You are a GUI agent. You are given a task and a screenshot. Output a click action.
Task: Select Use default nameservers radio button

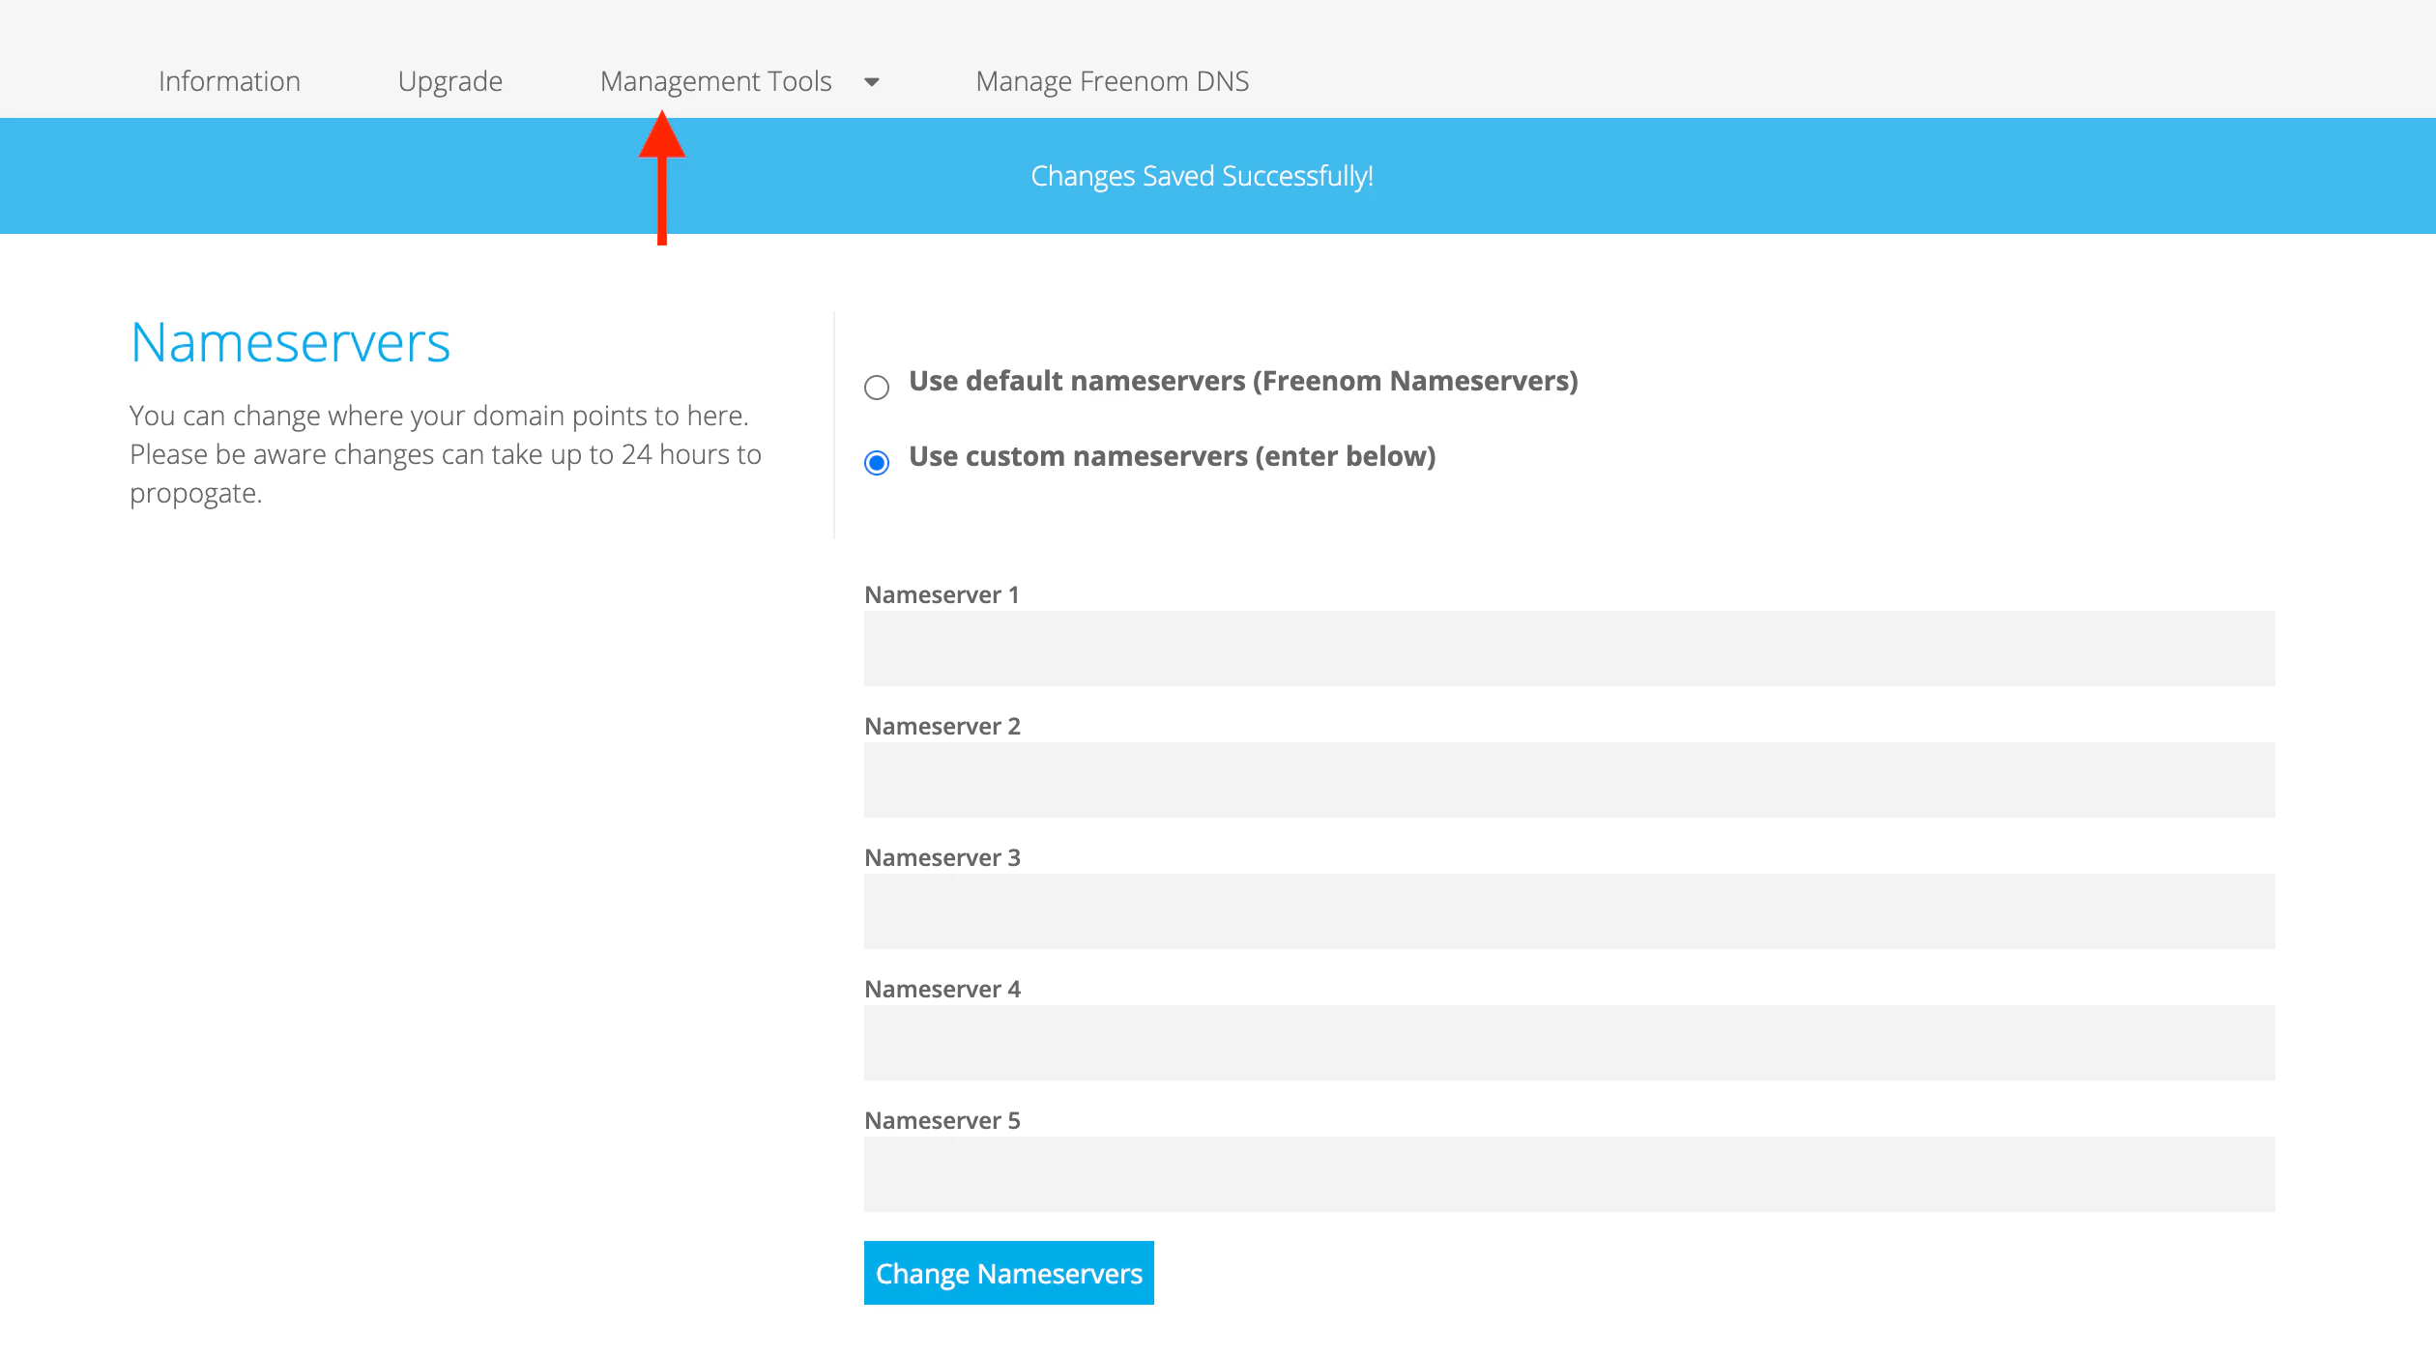(x=877, y=388)
